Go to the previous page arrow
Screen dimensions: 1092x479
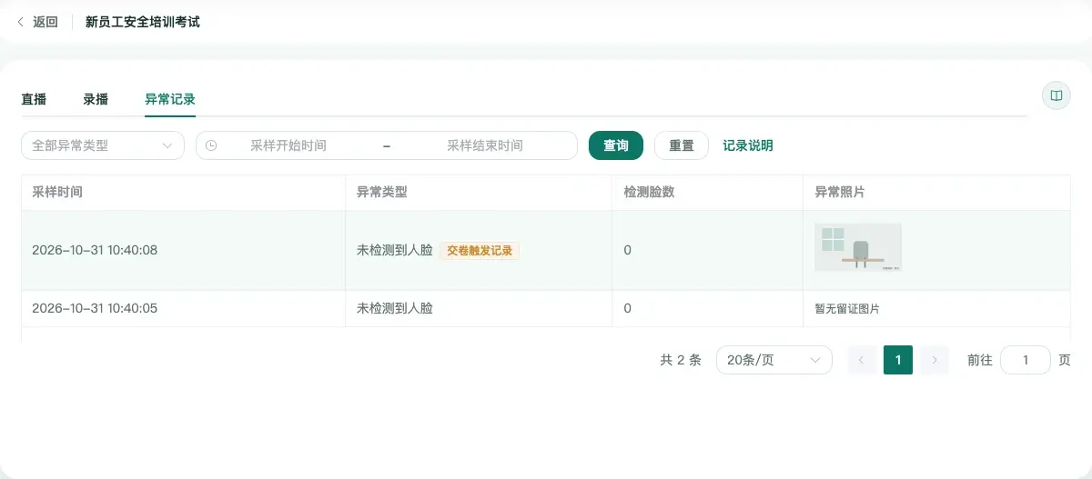tap(862, 360)
